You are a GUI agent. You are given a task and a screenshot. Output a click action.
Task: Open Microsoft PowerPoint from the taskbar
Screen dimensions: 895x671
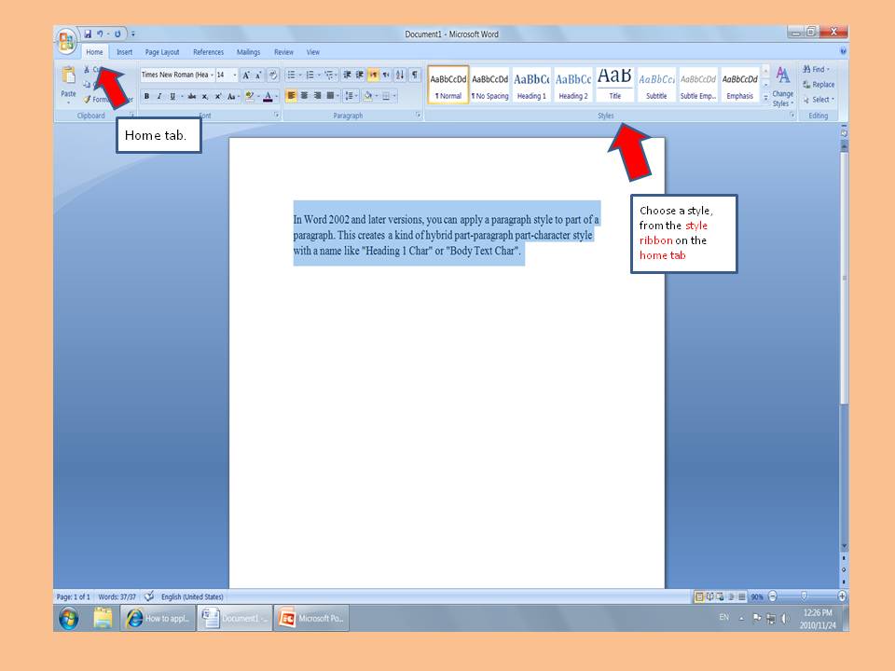[311, 618]
